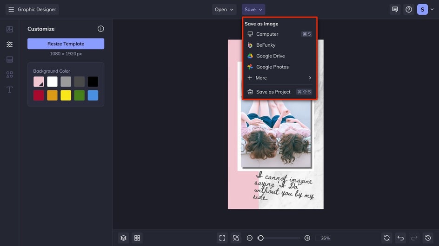Select the handwritten quote text on canvas
Image resolution: width=439 pixels, height=246 pixels.
[x=283, y=186]
